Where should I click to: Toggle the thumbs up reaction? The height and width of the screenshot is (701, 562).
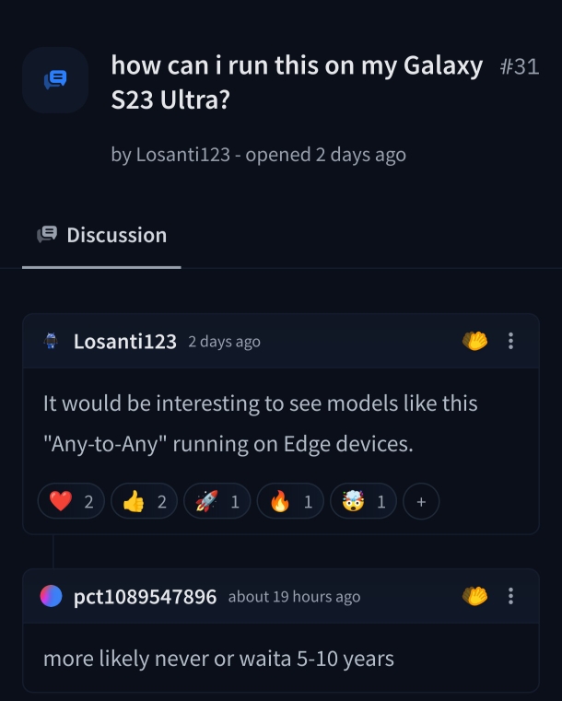pyautogui.click(x=144, y=501)
